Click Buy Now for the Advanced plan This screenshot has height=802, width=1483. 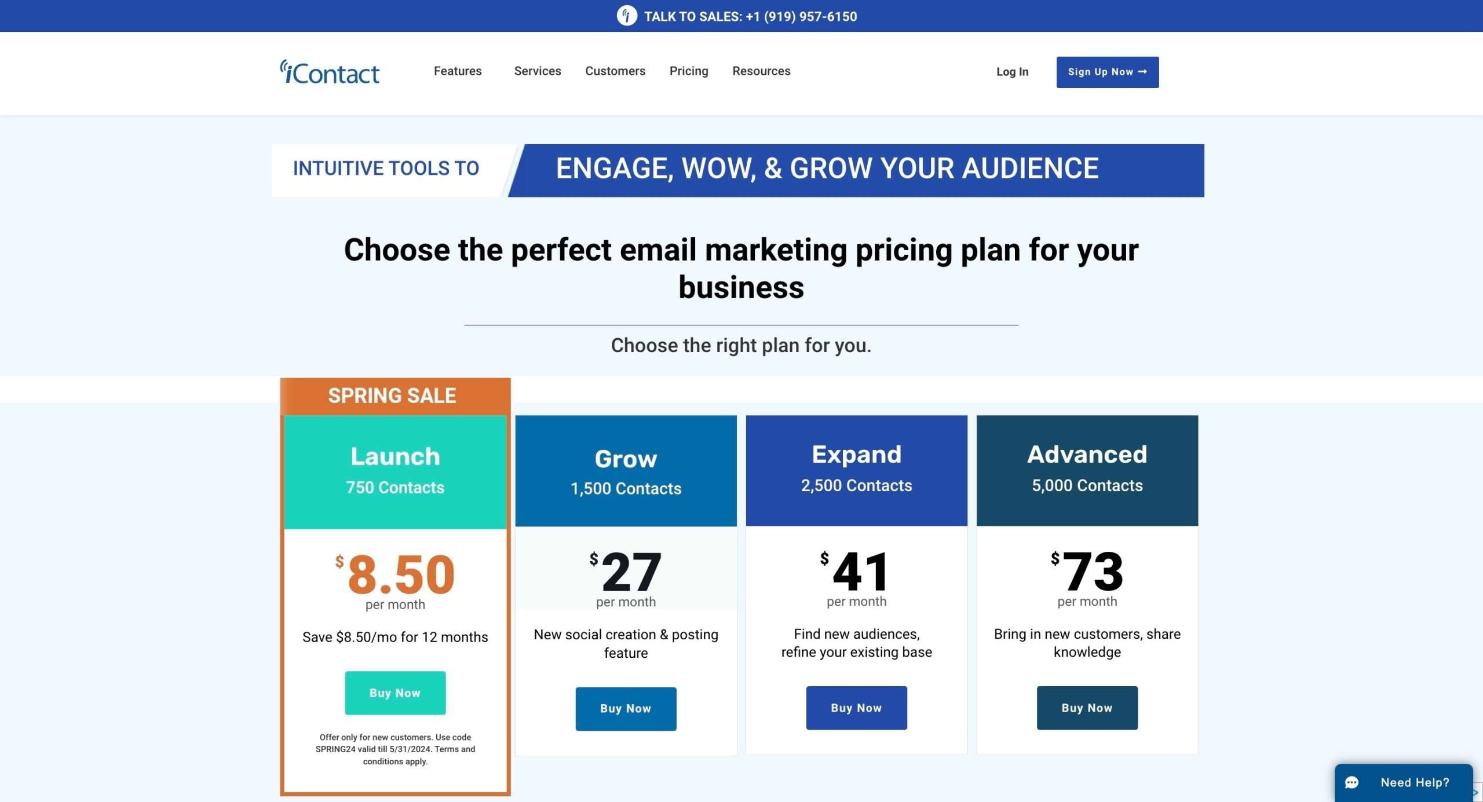pyautogui.click(x=1087, y=708)
